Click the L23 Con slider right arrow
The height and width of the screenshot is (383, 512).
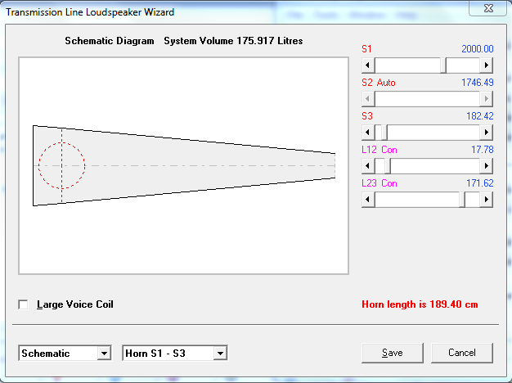(486, 200)
